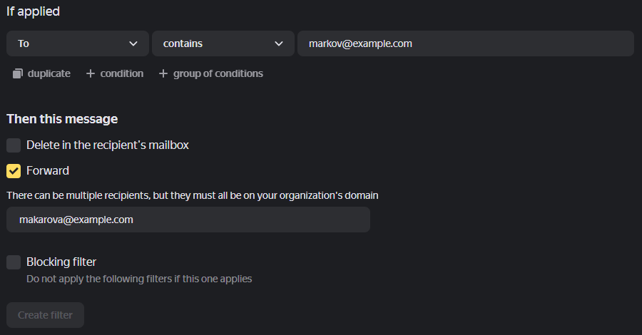This screenshot has width=642, height=335.
Task: Click 'Delete in the recipient's mailbox' label text
Action: pos(108,145)
